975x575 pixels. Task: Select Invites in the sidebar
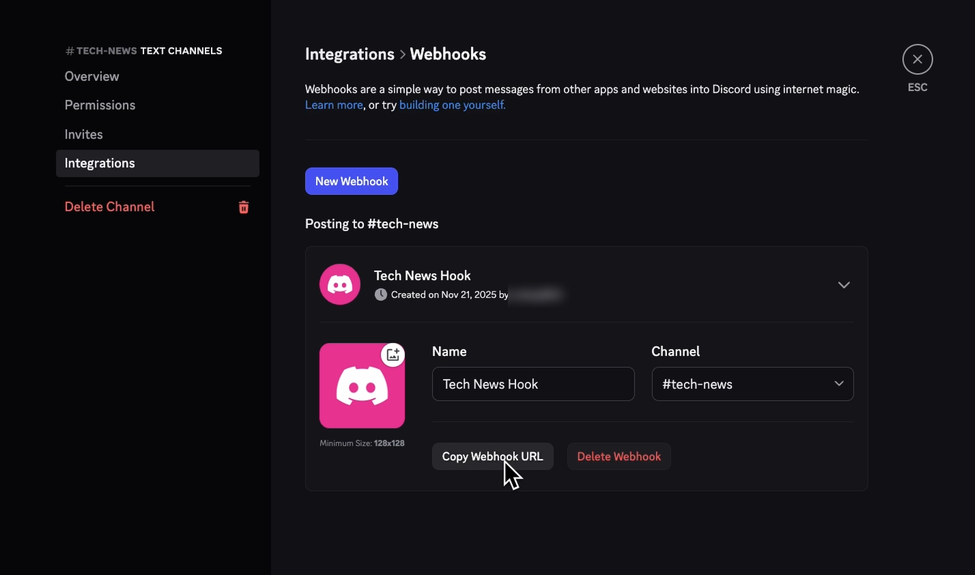coord(83,134)
